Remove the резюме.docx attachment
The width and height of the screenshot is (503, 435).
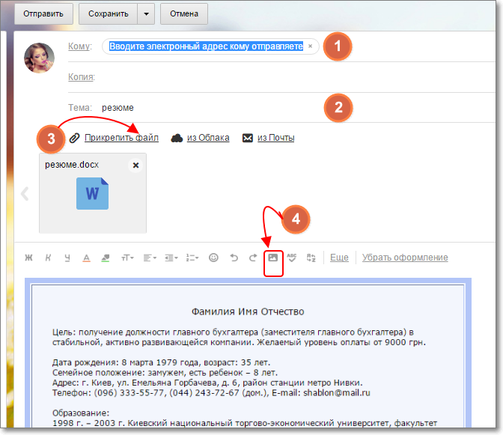coord(135,165)
